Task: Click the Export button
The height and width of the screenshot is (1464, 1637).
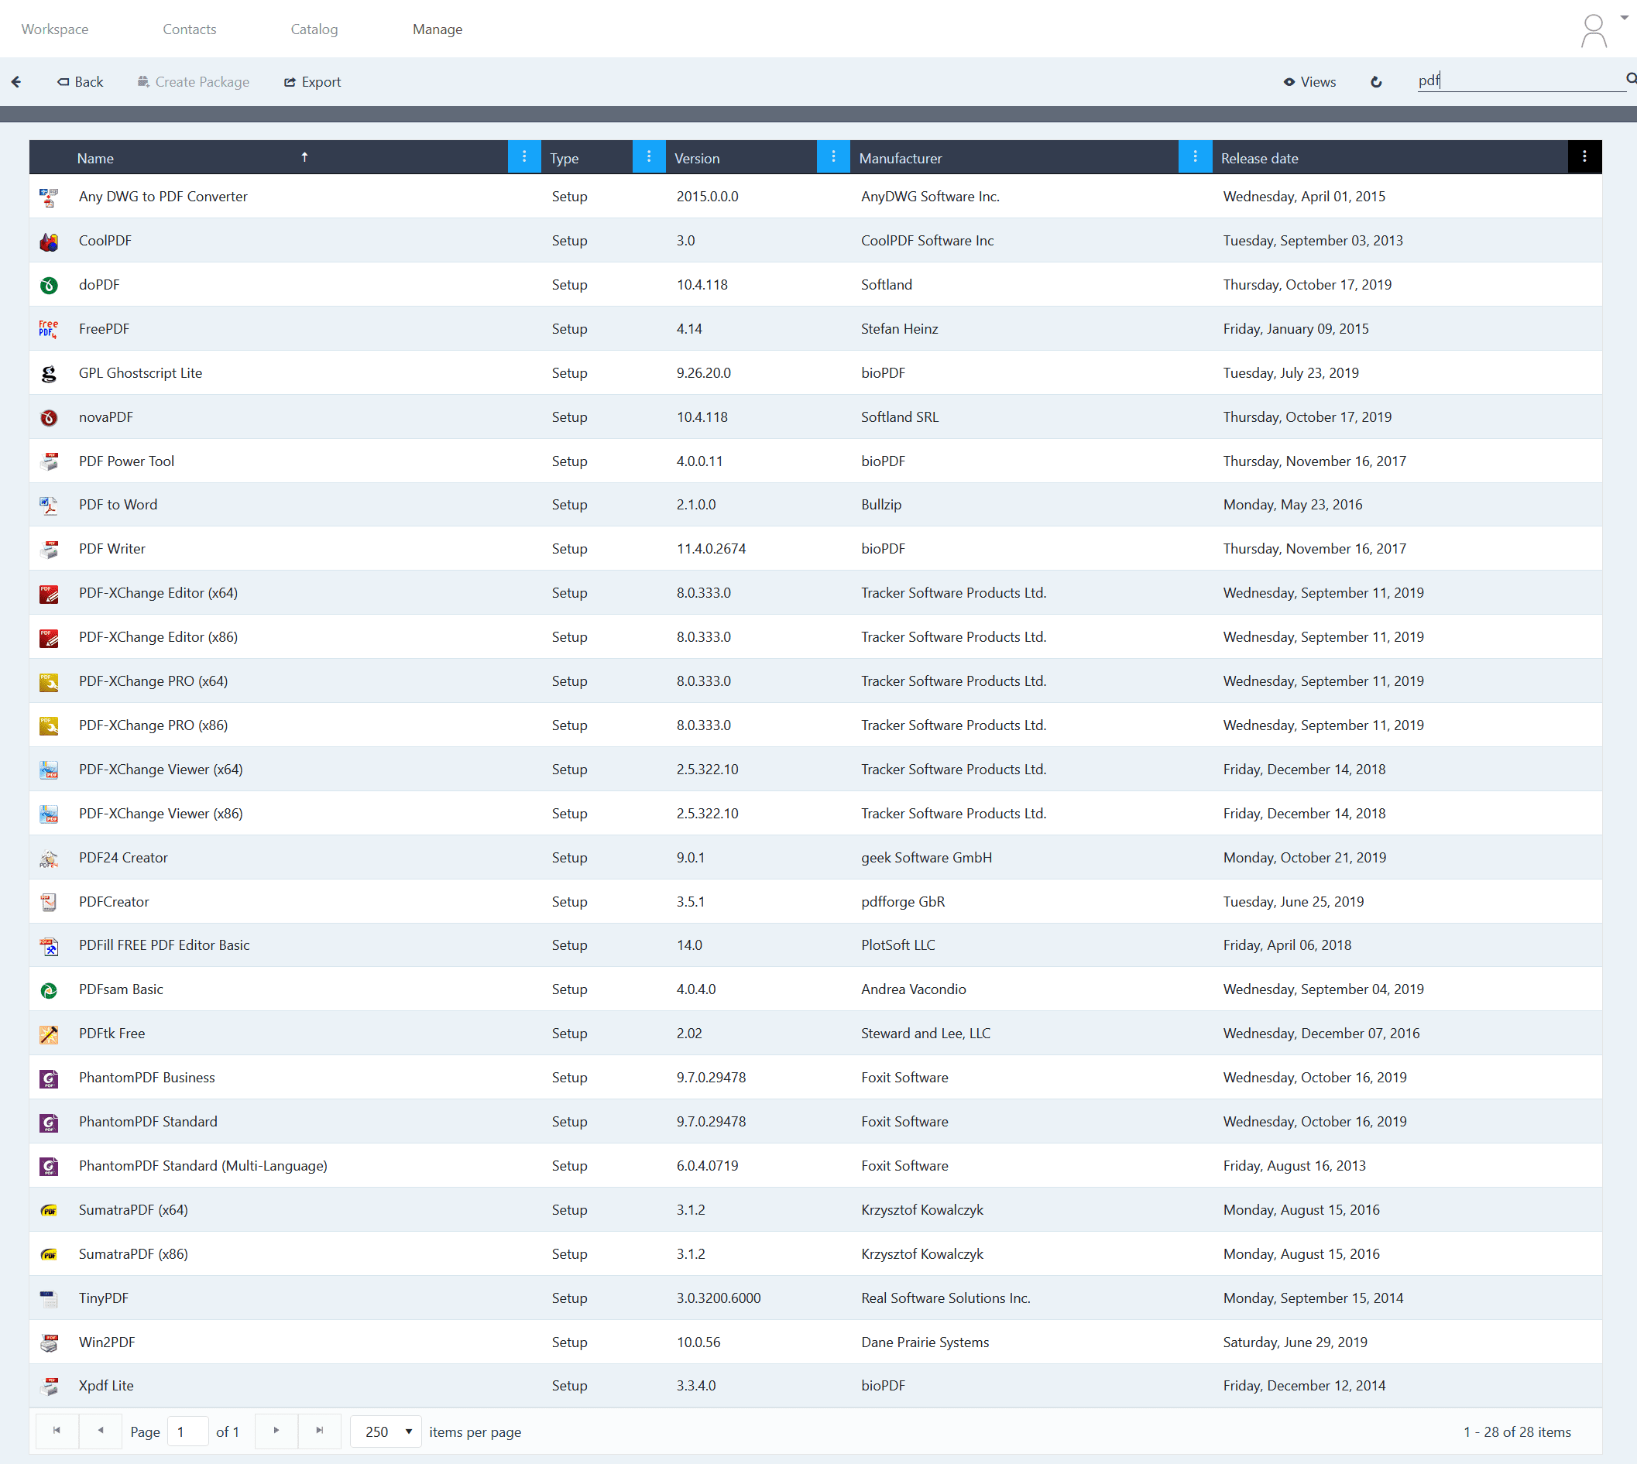Action: coord(311,81)
